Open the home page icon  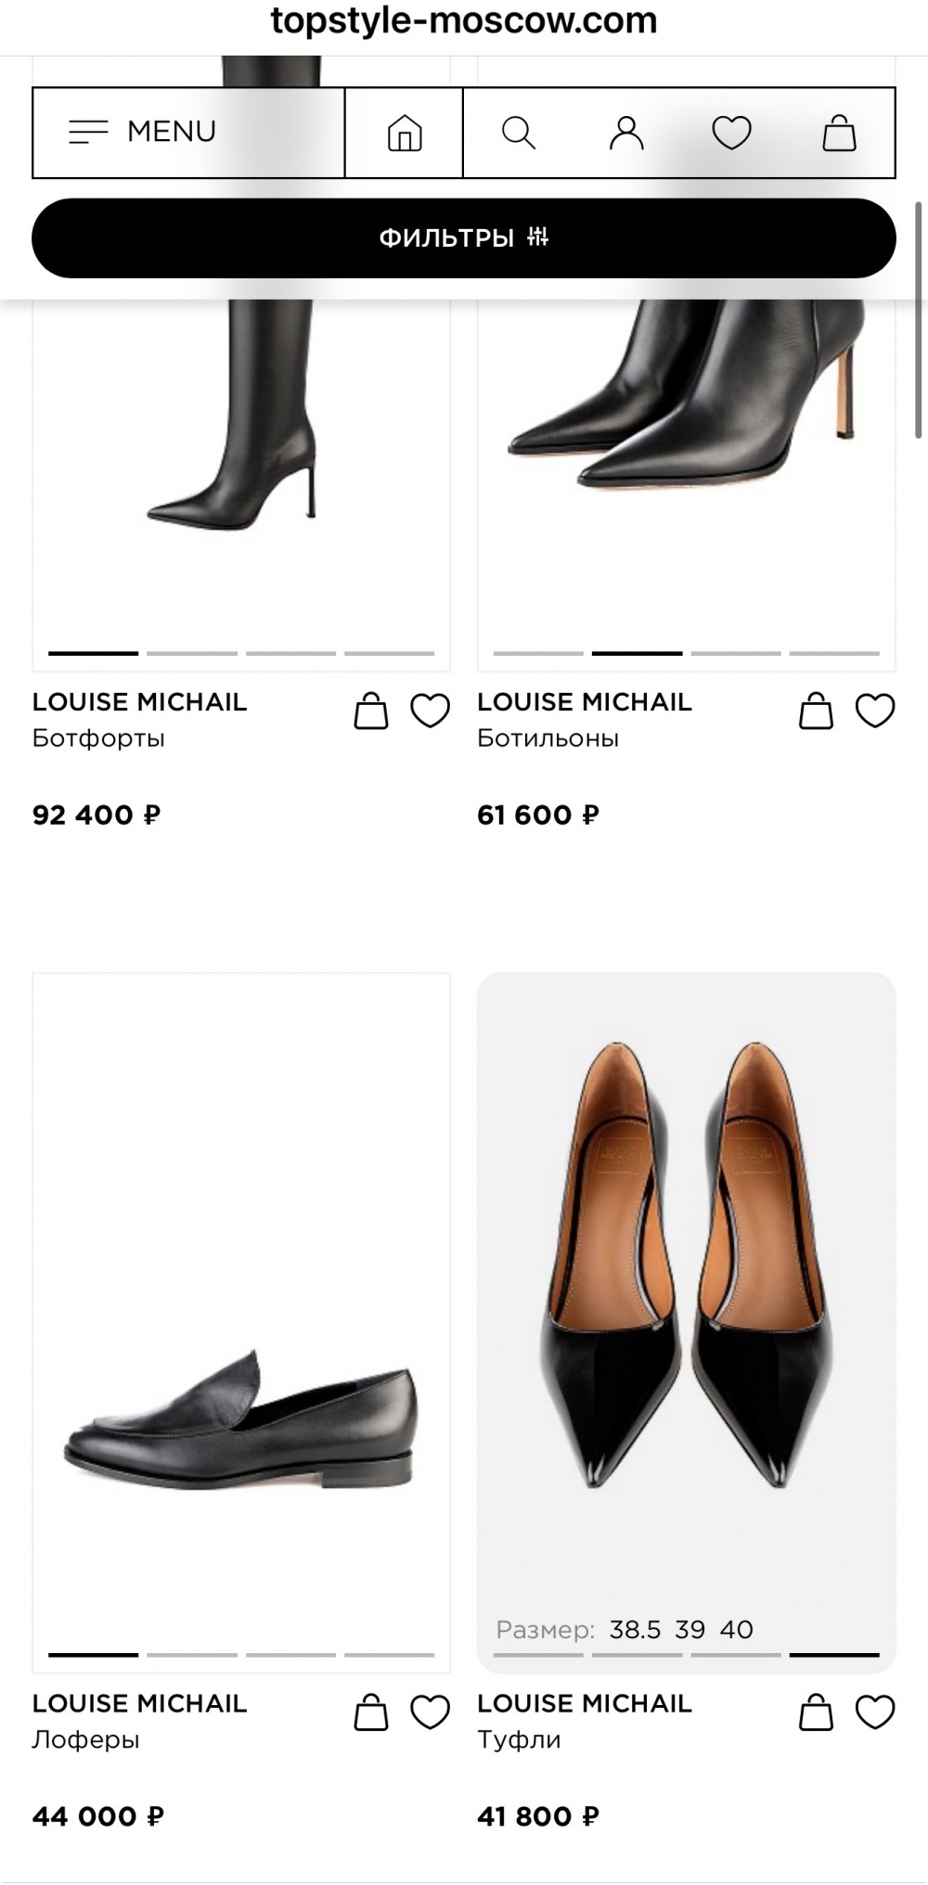pos(404,133)
